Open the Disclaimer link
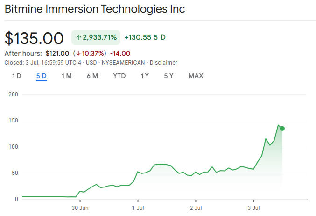This screenshot has width=316, height=216. coord(163,62)
